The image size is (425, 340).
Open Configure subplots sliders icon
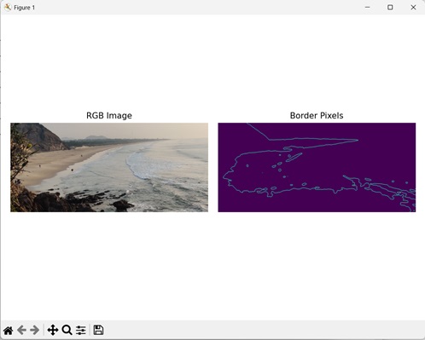[x=81, y=330]
